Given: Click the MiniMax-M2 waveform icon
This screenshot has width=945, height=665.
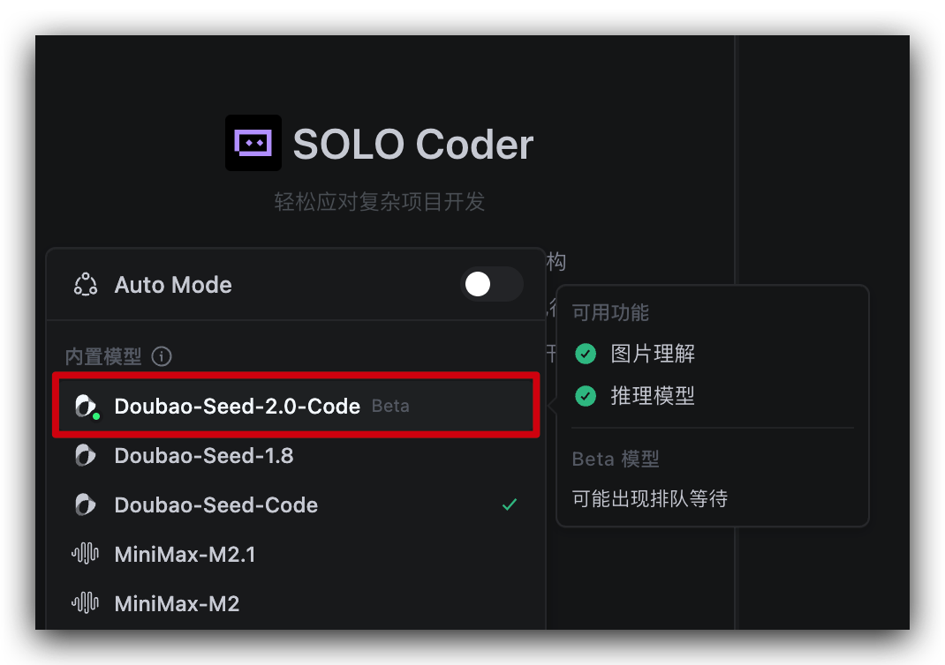Looking at the screenshot, I should [84, 603].
